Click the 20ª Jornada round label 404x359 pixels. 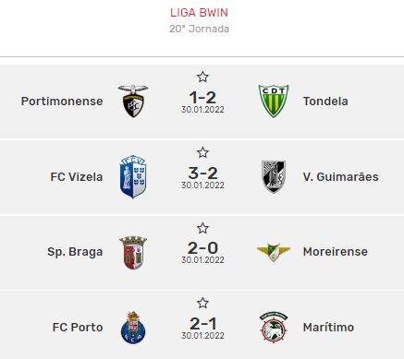[x=199, y=29]
